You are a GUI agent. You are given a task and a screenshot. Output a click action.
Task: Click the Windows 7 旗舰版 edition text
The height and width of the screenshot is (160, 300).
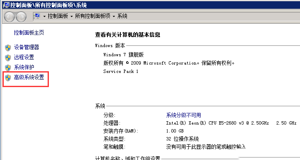coord(123,55)
